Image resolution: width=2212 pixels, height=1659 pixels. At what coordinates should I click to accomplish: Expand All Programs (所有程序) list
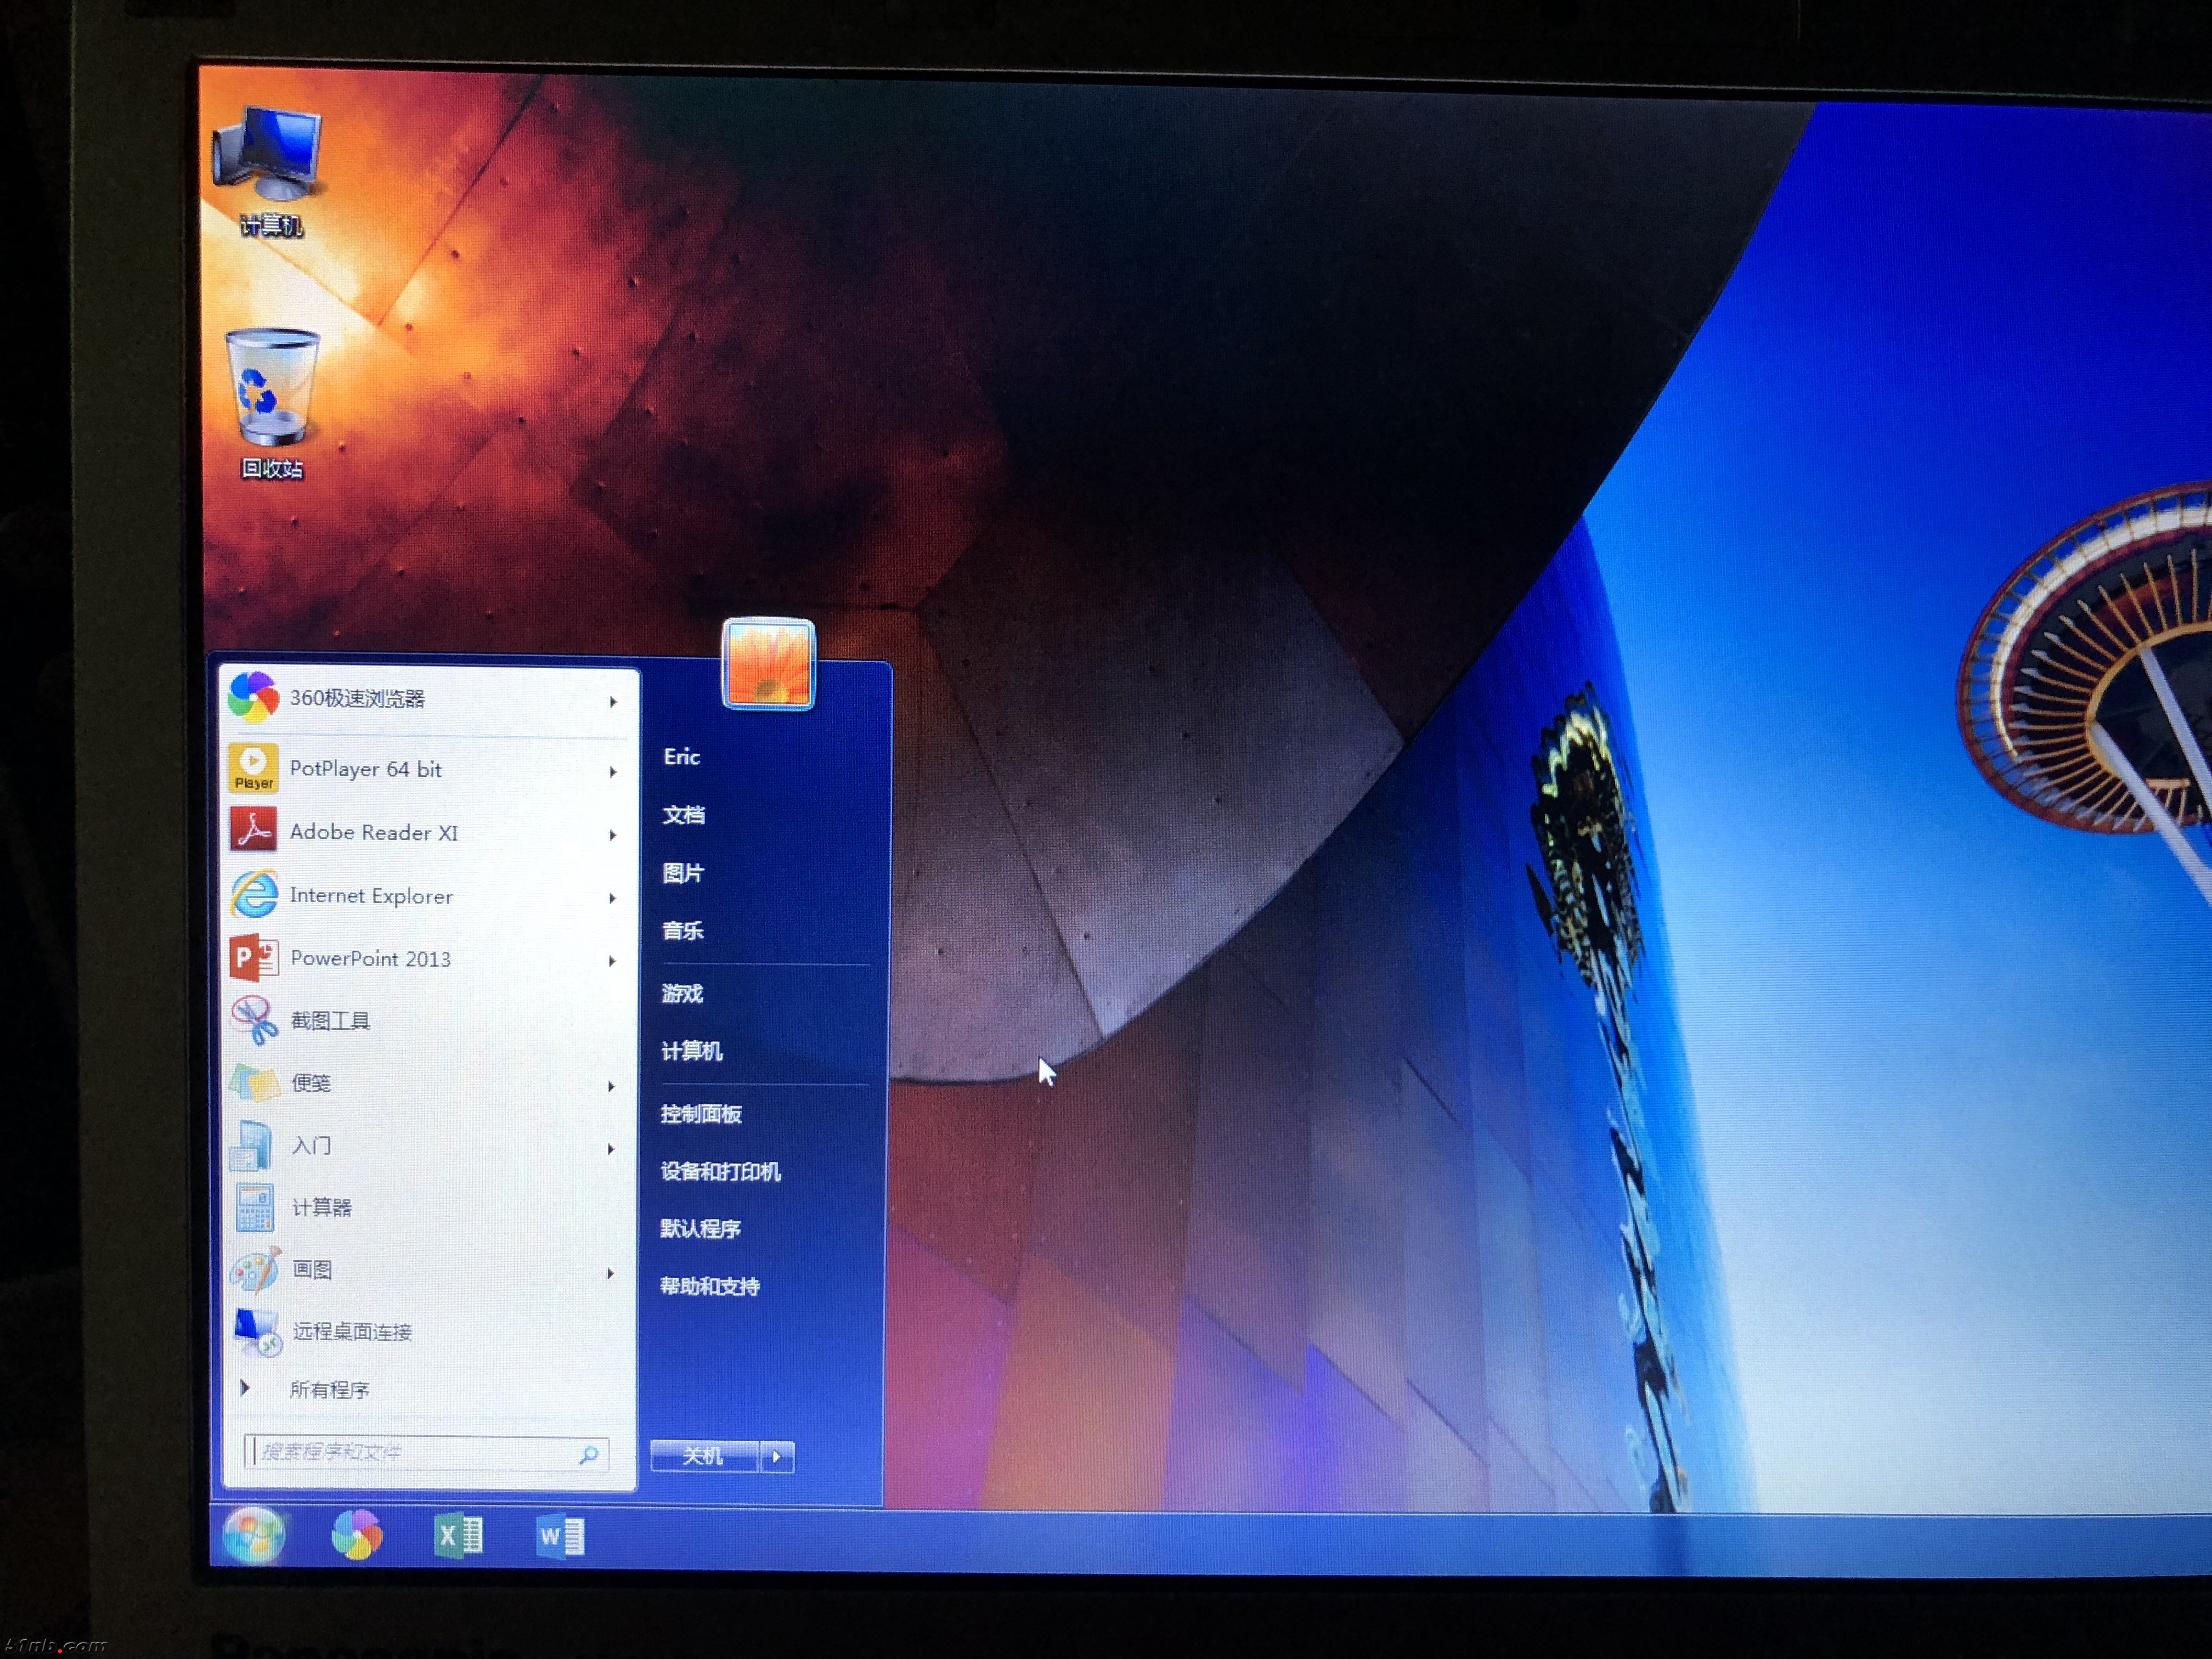[x=328, y=1390]
